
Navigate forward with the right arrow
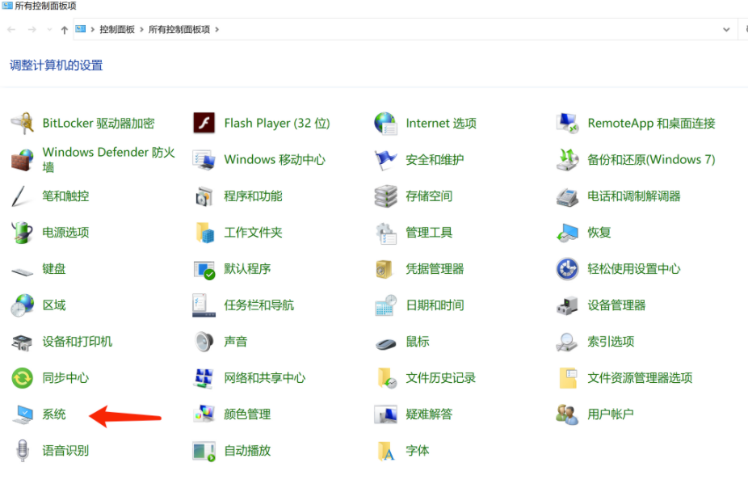tap(32, 30)
